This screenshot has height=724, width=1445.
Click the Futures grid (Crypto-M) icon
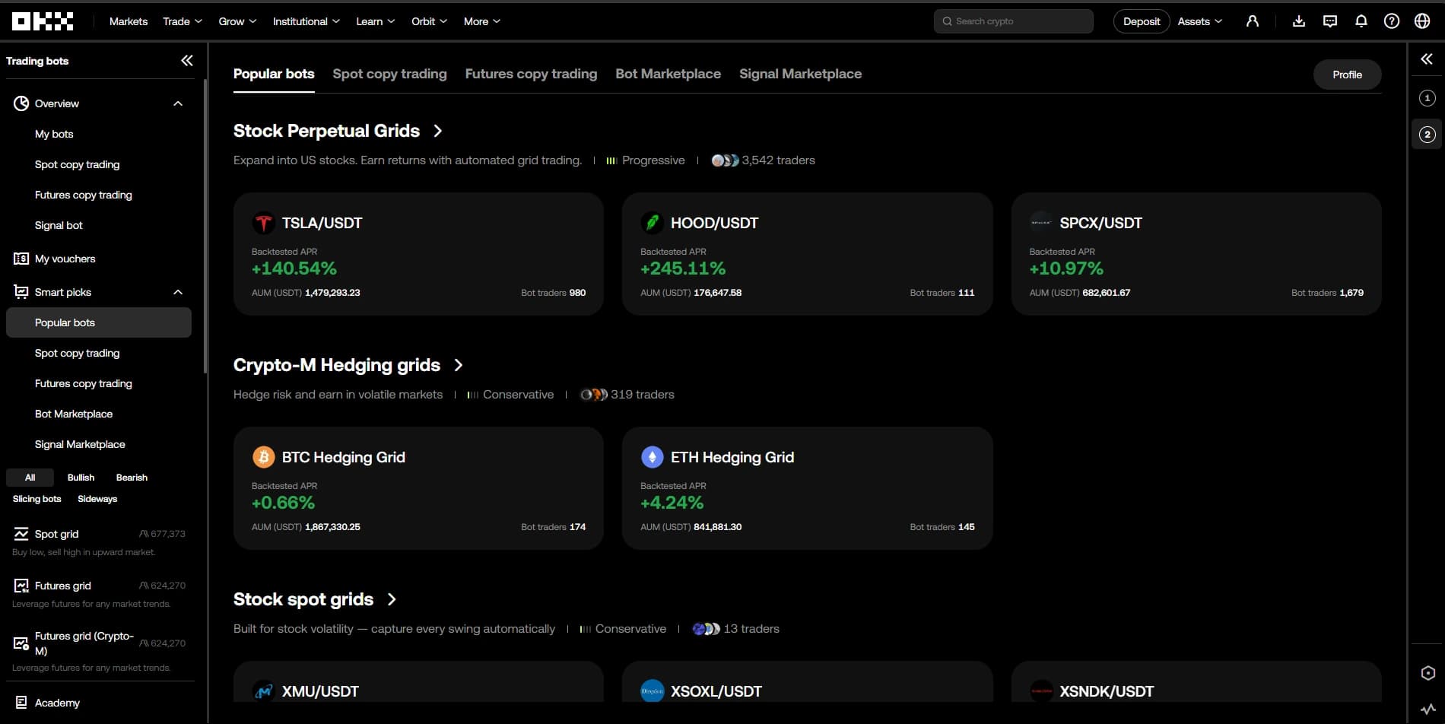point(21,643)
